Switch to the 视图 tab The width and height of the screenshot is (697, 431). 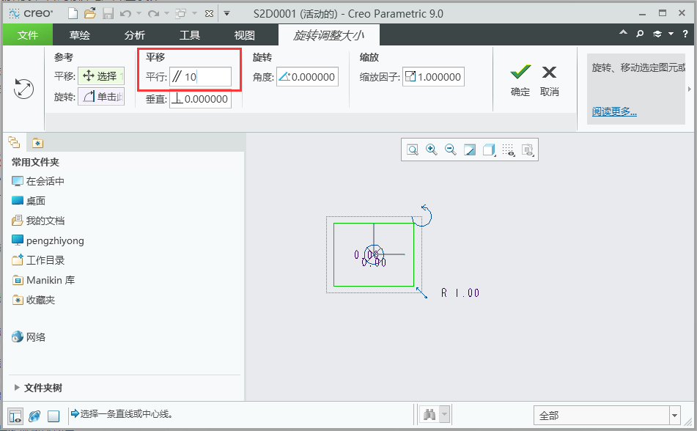[245, 34]
